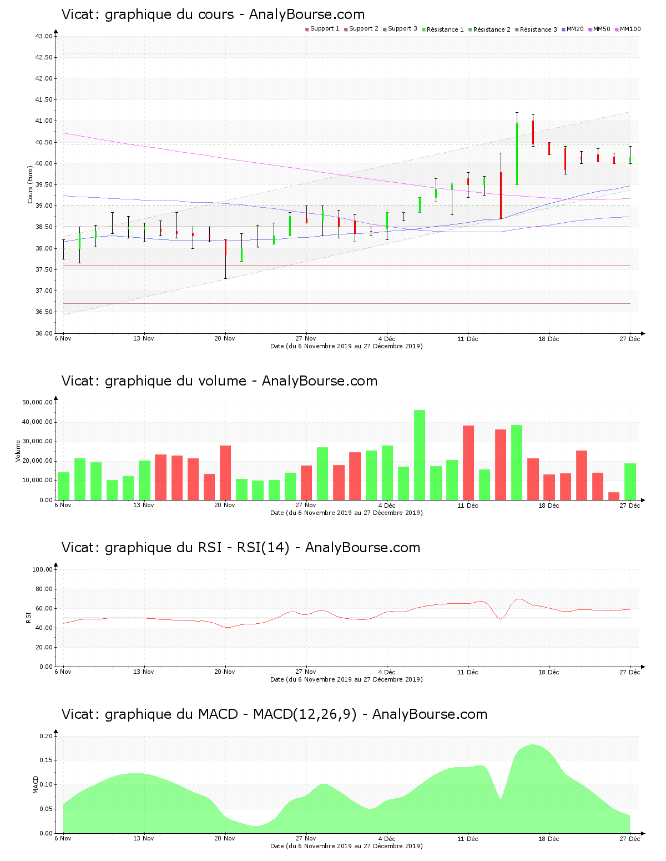Click the 30,000.00 volume axis tick
The image size is (666, 861).
(x=38, y=442)
